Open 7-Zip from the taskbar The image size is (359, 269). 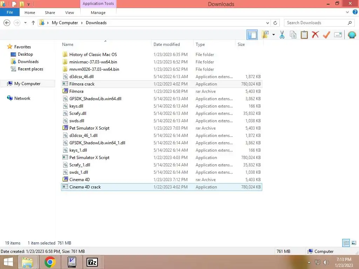coord(92,262)
